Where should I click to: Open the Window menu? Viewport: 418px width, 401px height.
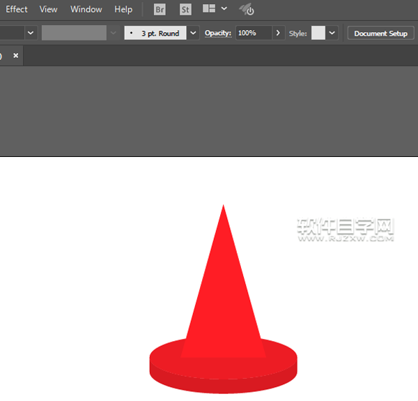pyautogui.click(x=86, y=9)
